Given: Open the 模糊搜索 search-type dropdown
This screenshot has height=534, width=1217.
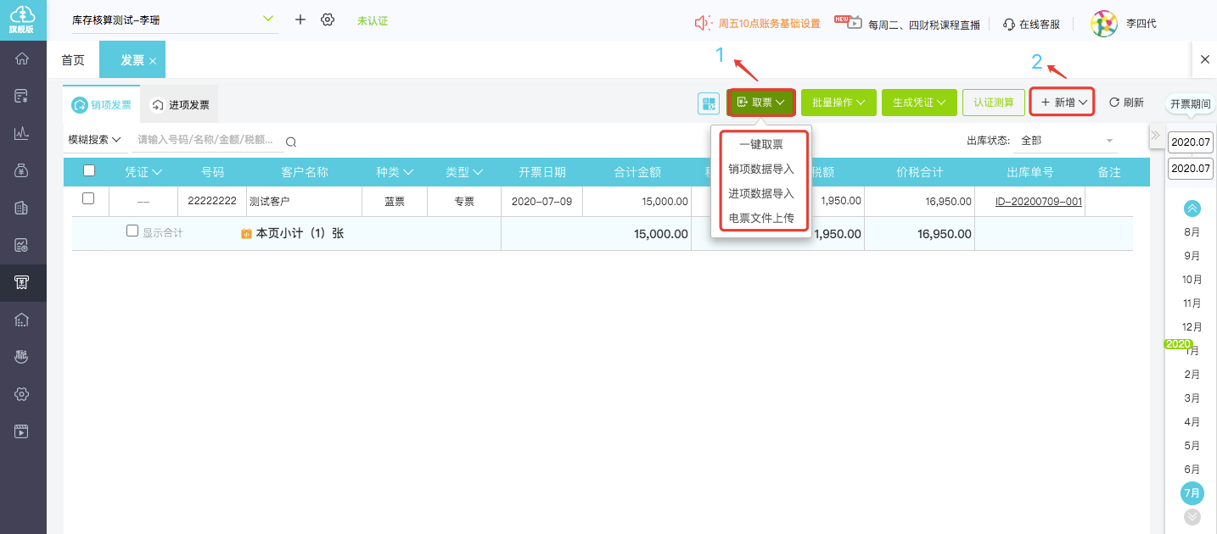Looking at the screenshot, I should coord(94,140).
